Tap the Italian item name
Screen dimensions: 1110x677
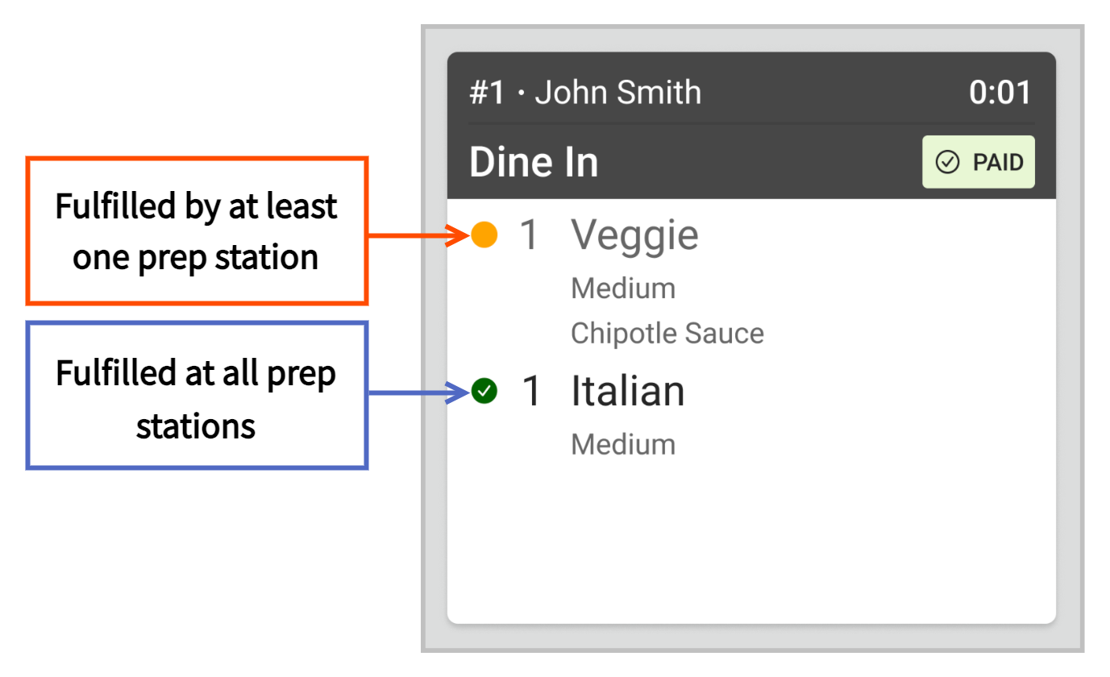[628, 392]
